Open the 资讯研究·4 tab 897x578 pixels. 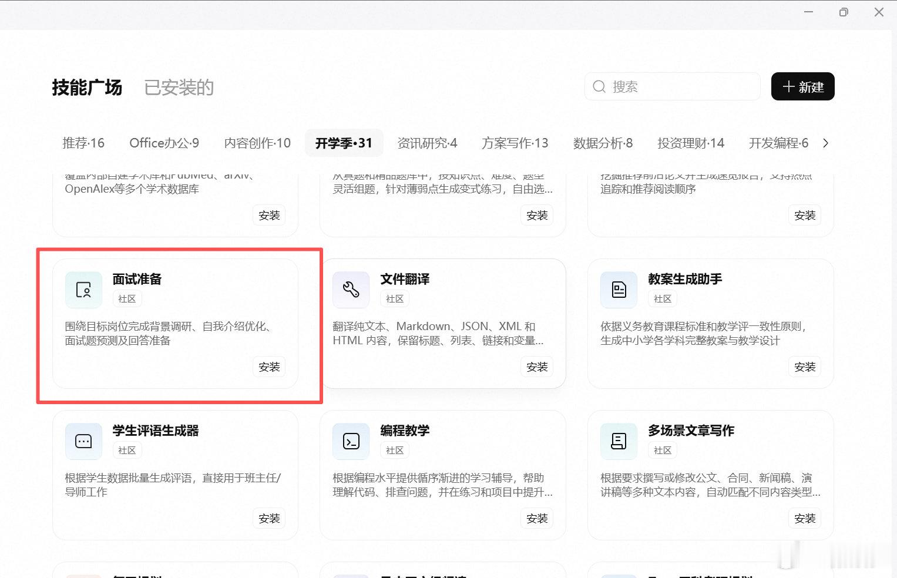point(427,143)
